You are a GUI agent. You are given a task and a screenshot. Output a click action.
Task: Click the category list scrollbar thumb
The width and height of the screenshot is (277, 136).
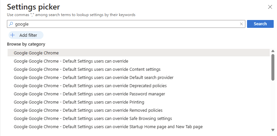tap(273, 67)
